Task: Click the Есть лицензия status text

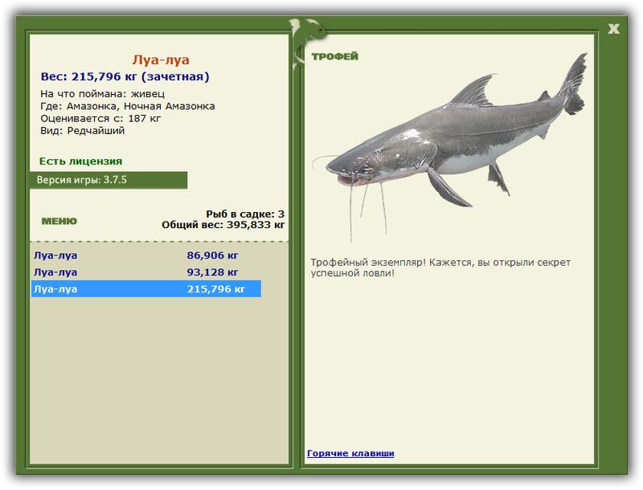Action: coord(81,161)
